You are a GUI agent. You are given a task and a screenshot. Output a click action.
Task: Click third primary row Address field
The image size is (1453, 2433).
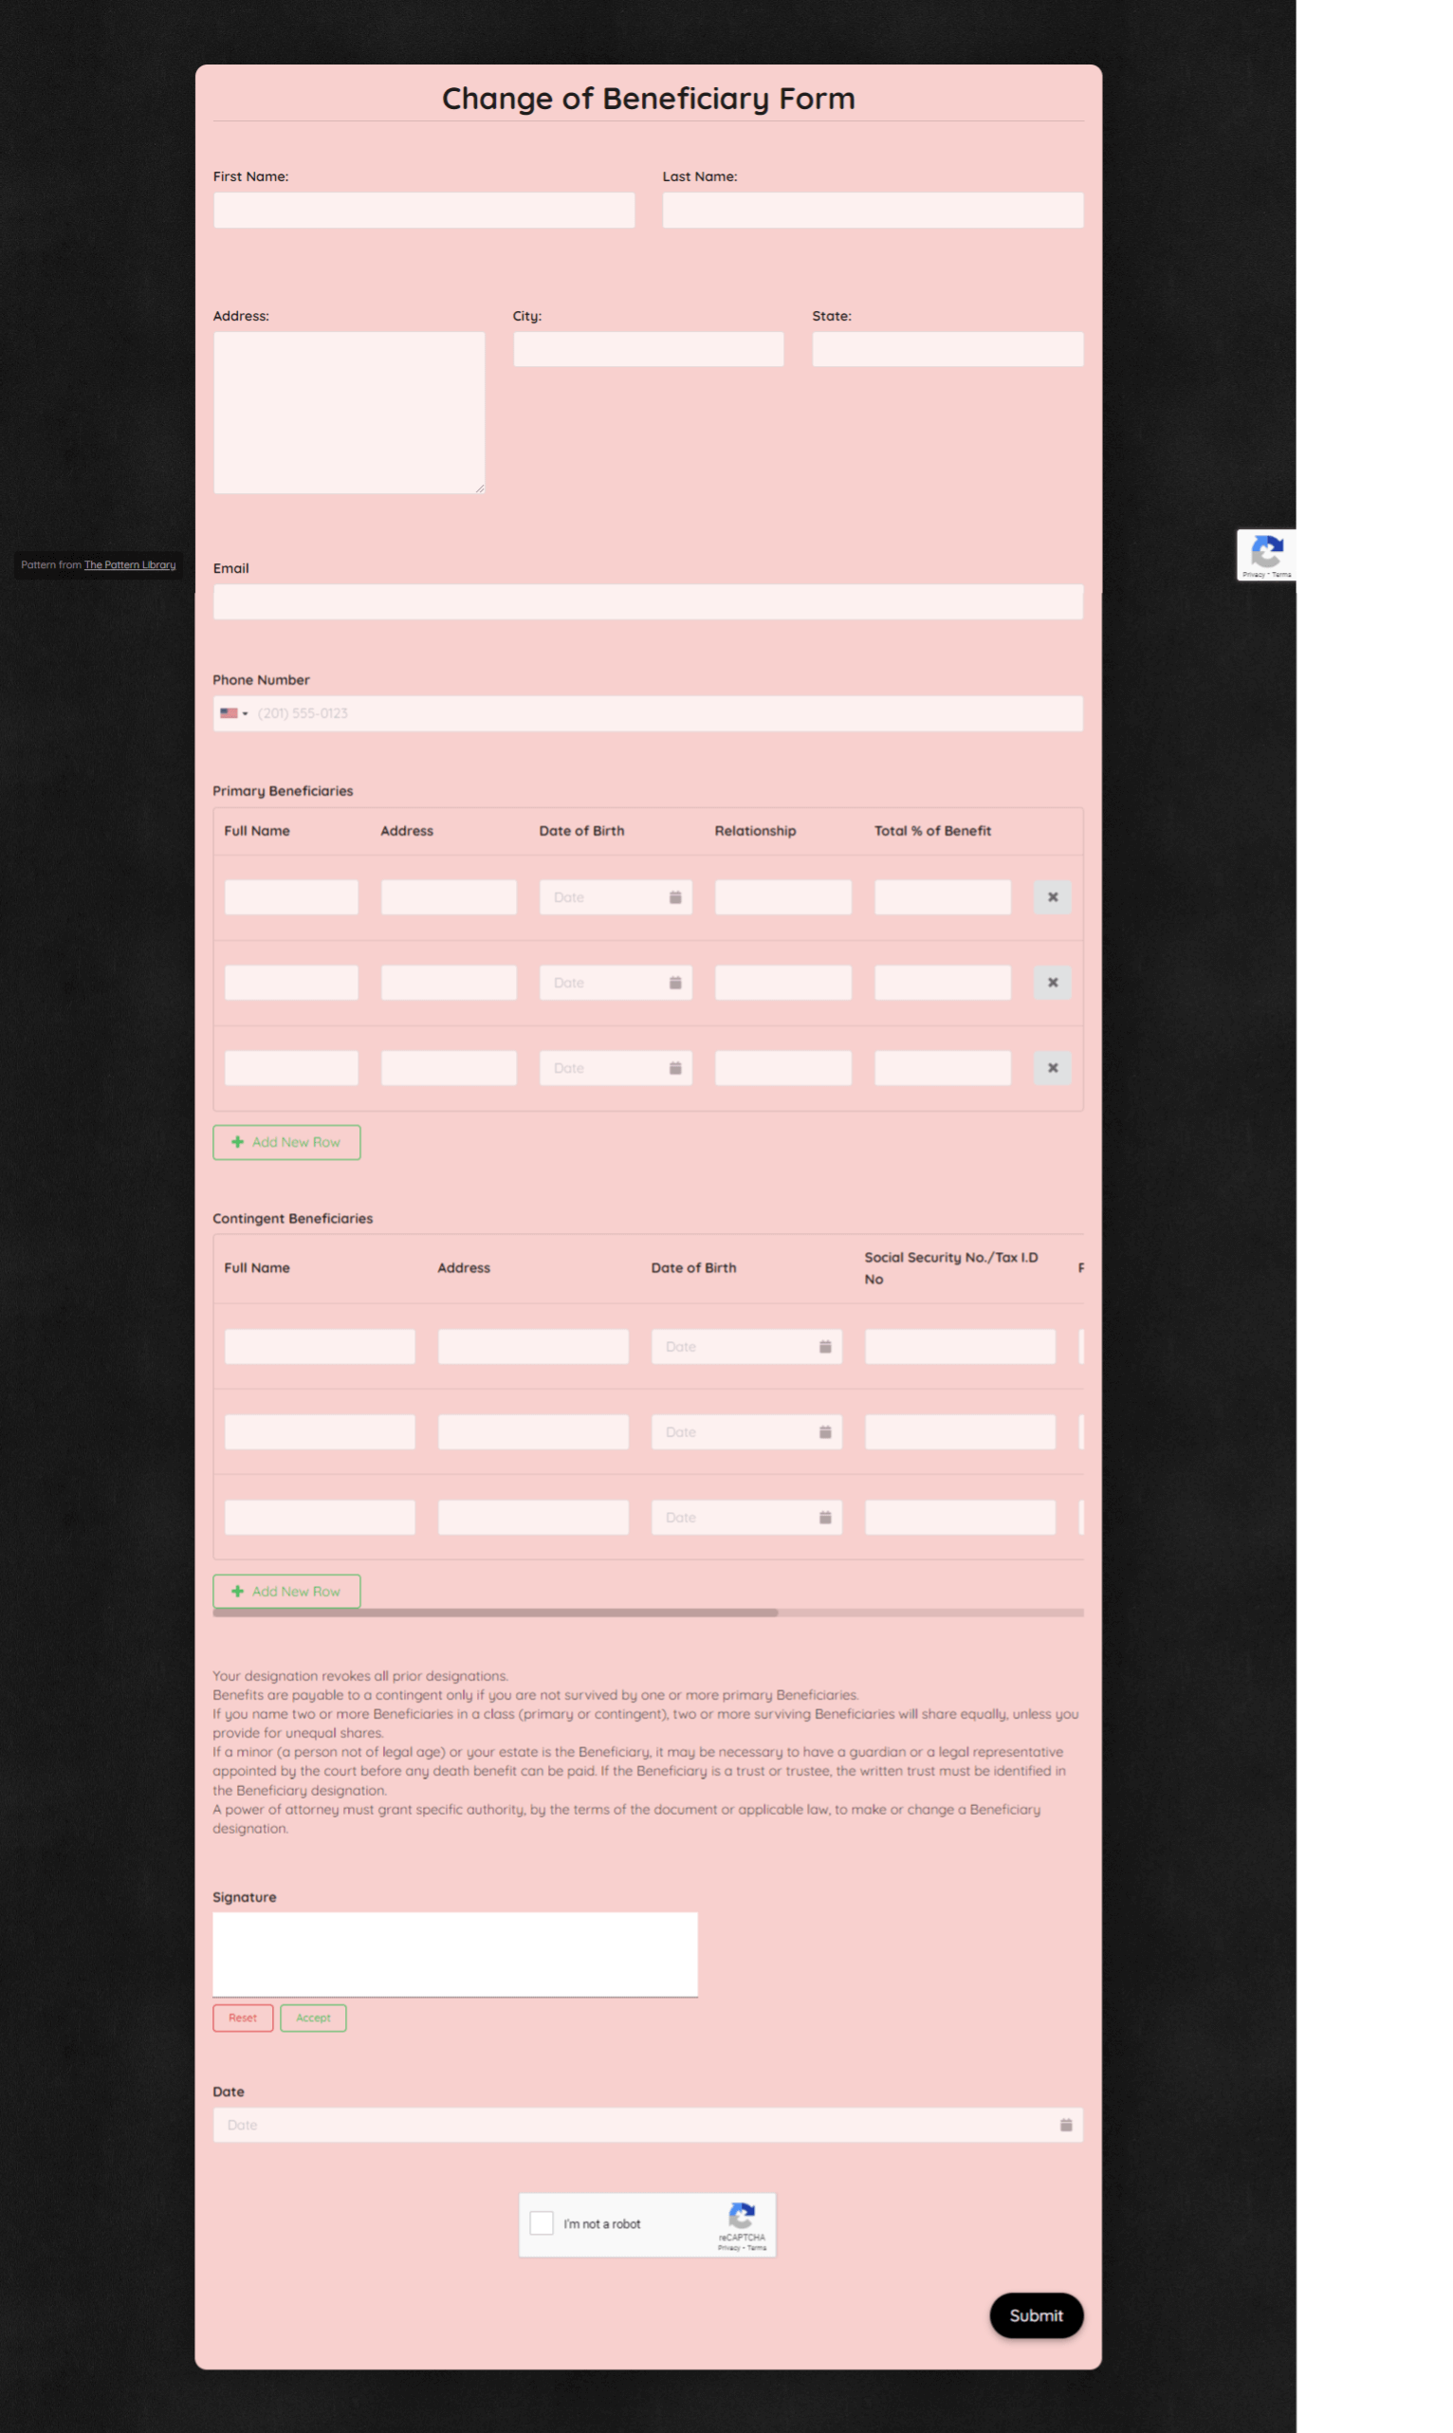coord(449,1067)
